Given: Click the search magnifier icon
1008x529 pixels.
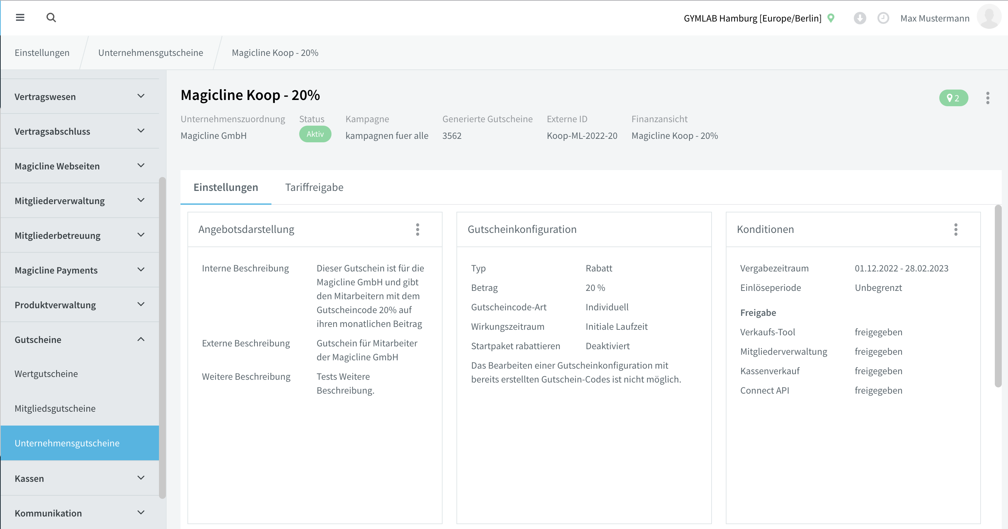Looking at the screenshot, I should [51, 18].
